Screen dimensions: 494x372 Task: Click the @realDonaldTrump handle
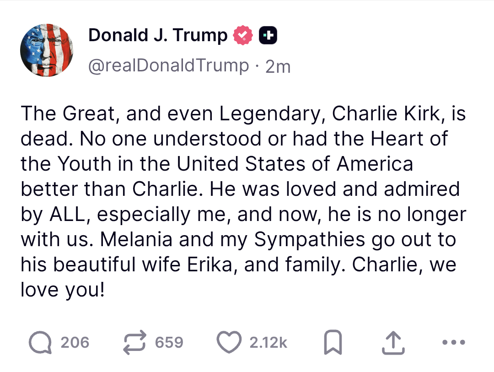[x=168, y=66]
